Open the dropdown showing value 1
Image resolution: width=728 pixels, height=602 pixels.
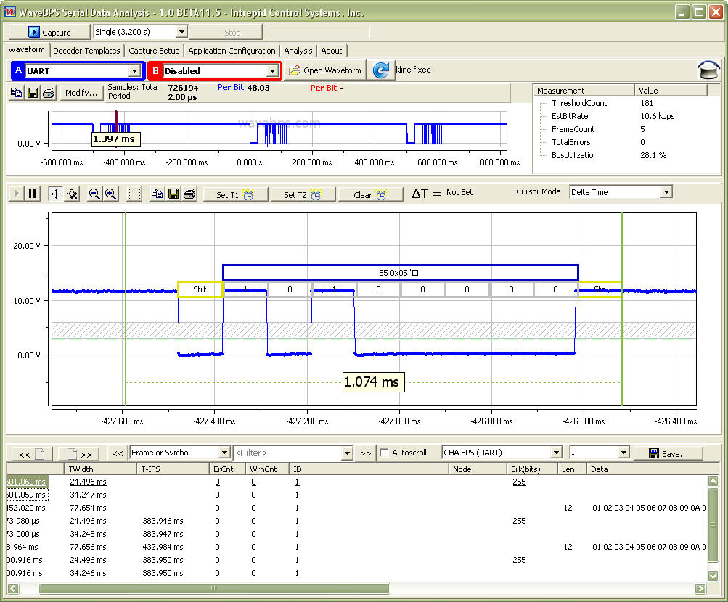point(623,452)
